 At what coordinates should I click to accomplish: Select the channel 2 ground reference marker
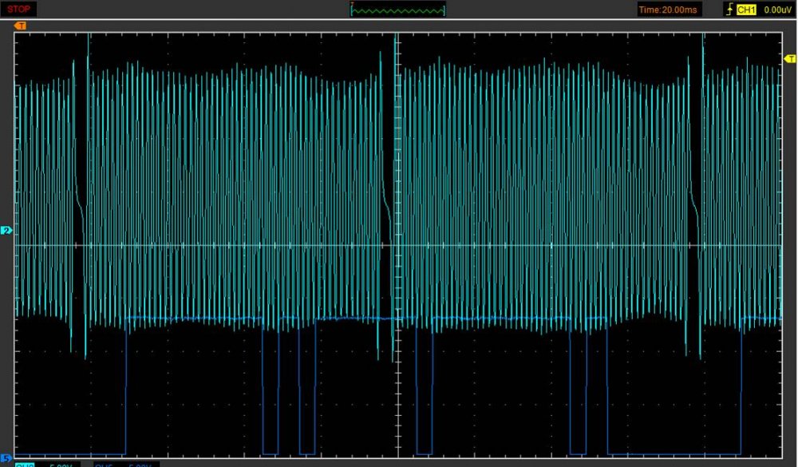7,232
